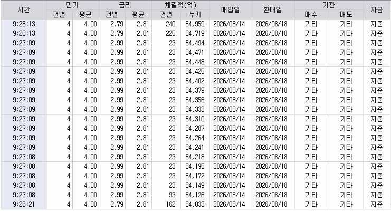Click time 9:28:13 in the 64,719 row
This screenshot has width=391, height=211.
point(24,34)
